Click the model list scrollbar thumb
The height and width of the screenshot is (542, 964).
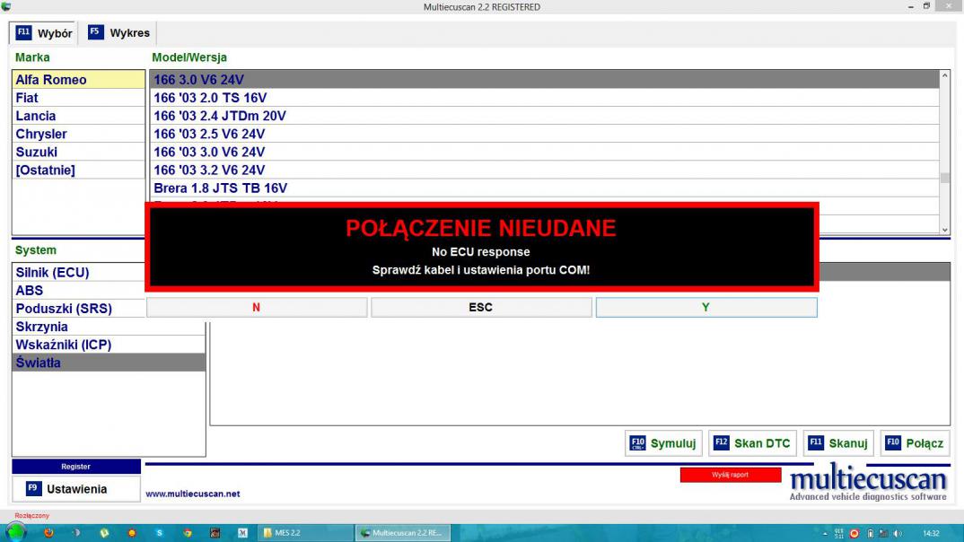pyautogui.click(x=945, y=179)
